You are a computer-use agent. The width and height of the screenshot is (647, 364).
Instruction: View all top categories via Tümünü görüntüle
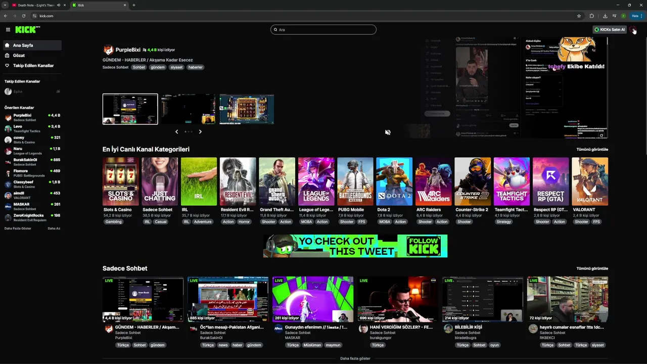click(592, 150)
